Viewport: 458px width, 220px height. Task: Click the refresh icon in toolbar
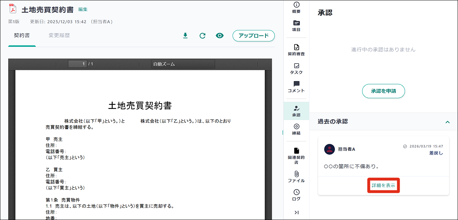203,36
